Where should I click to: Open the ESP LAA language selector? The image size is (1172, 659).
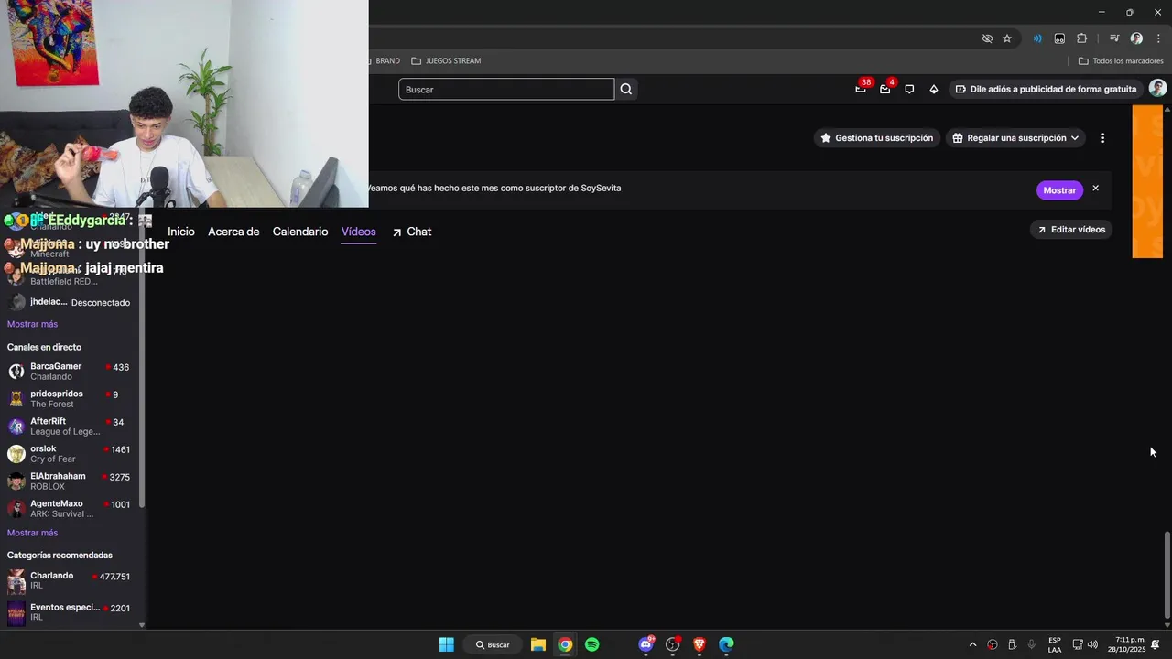point(1055,644)
